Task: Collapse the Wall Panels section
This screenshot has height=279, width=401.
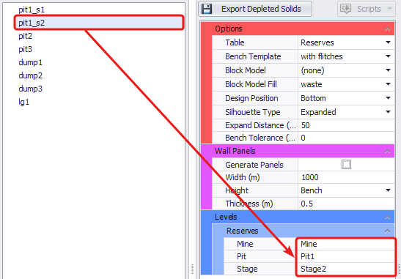Action: pos(387,152)
